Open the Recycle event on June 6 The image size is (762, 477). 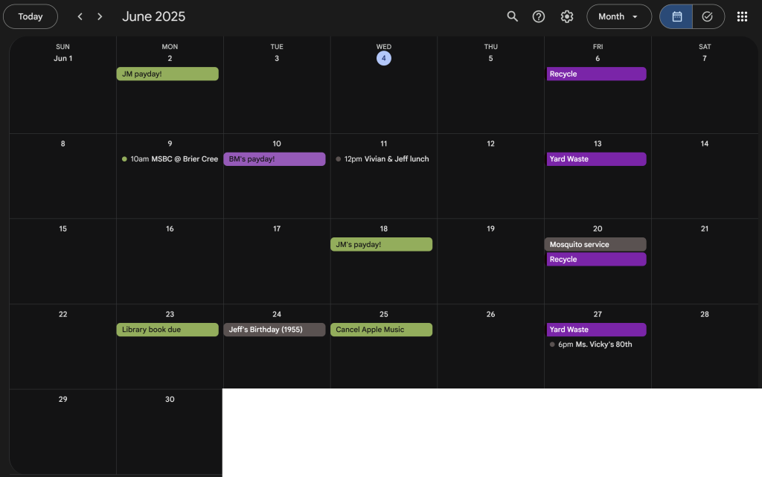595,74
